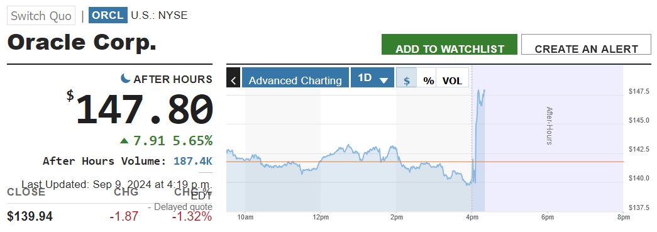Screen dimensions: 657x232
Task: Add Oracle to watchlist
Action: coord(450,45)
